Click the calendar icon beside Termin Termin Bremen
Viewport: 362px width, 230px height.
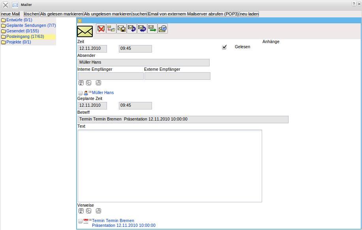click(x=86, y=221)
